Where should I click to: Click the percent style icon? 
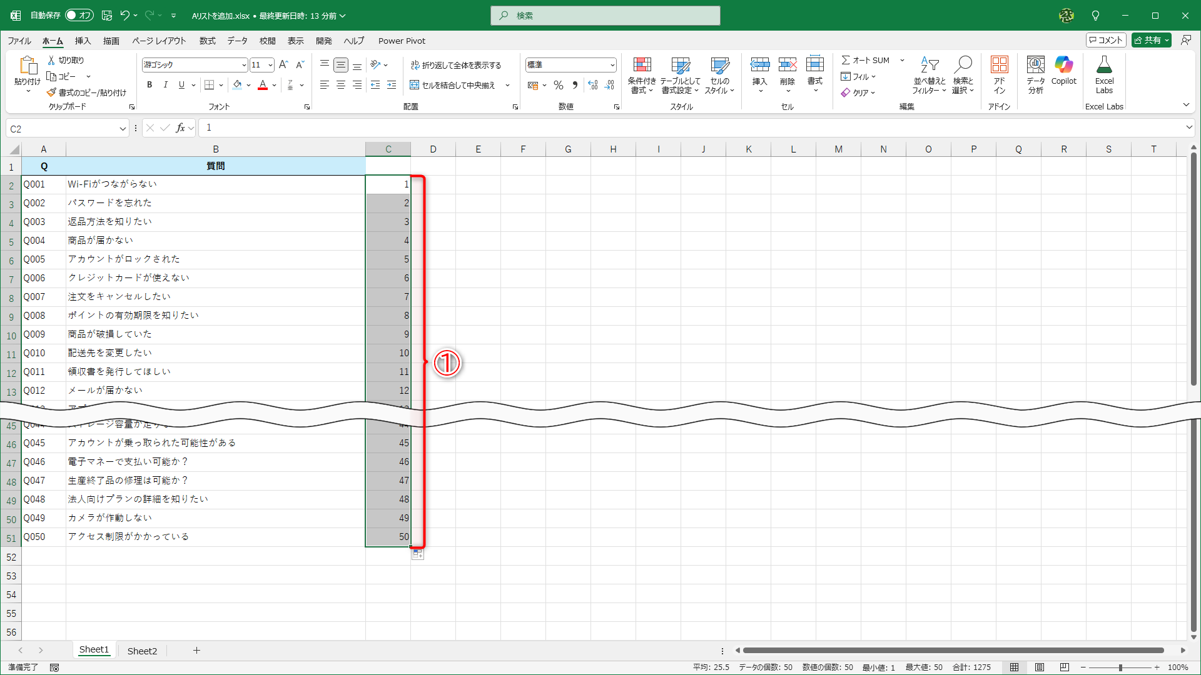click(x=559, y=86)
